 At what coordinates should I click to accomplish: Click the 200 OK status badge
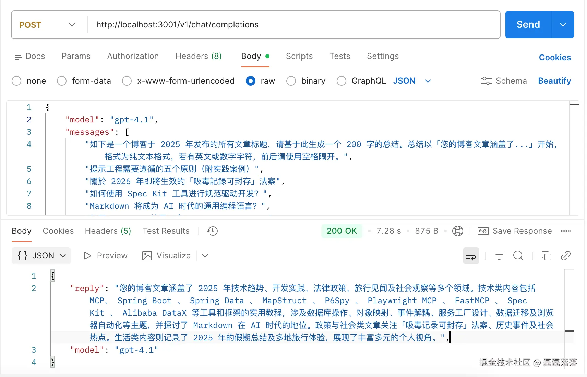[x=342, y=231]
